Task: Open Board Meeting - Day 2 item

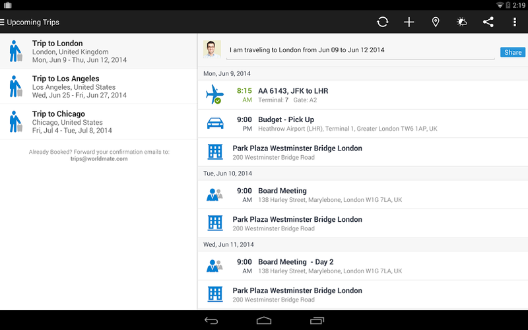Action: click(x=362, y=266)
